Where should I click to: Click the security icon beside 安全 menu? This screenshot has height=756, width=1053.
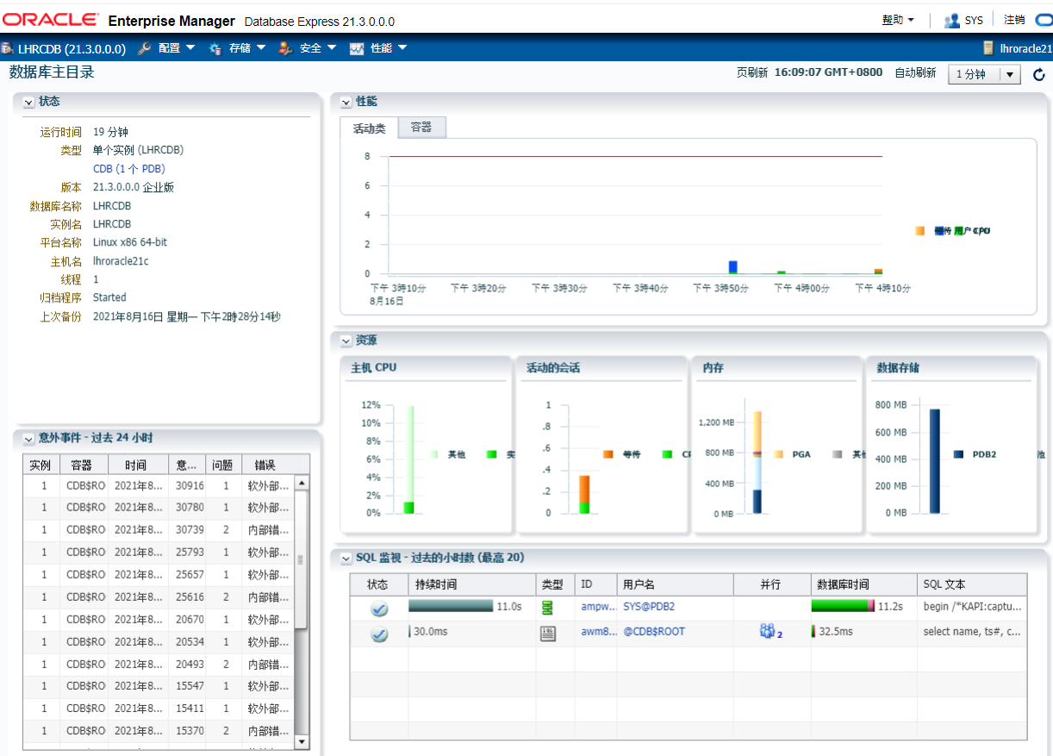coord(284,48)
